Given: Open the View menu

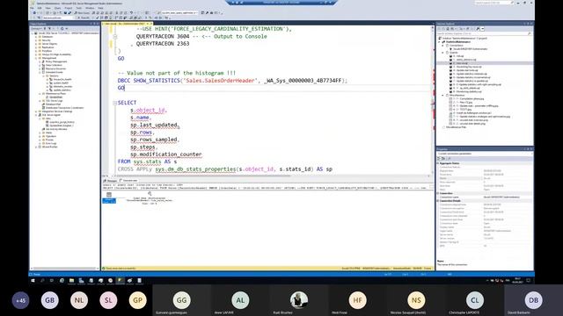Looking at the screenshot, I should 48,8.
